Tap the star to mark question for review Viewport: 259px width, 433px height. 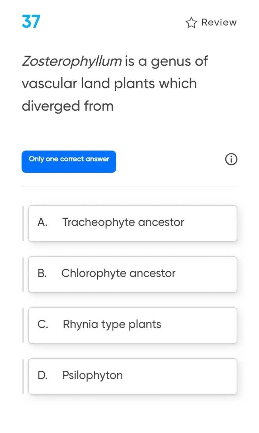[x=191, y=22]
